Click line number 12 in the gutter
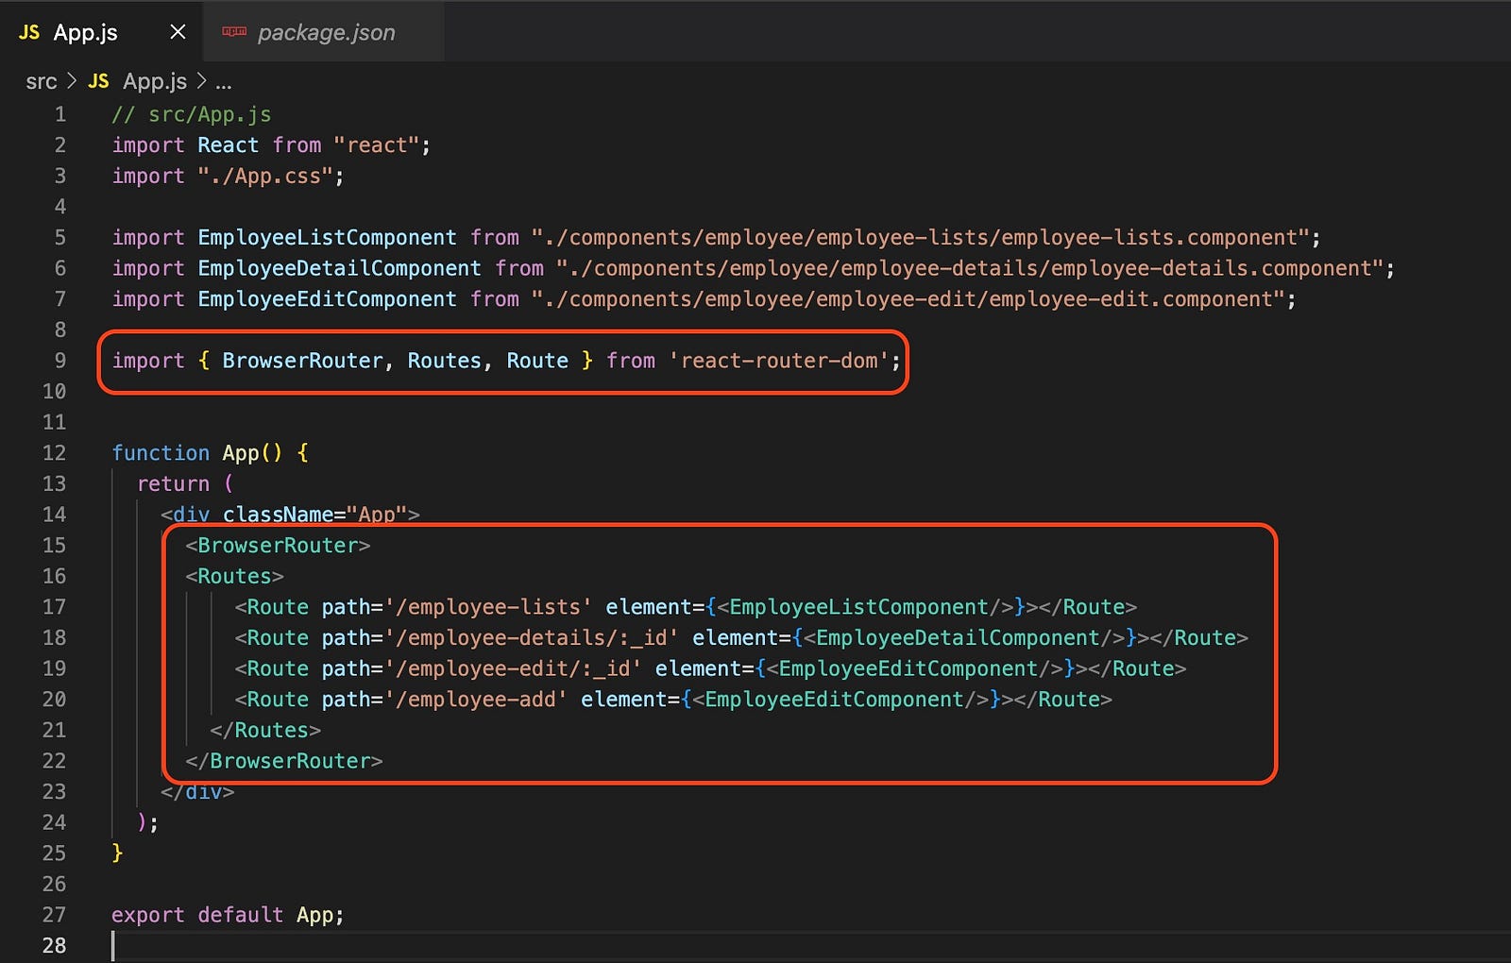The height and width of the screenshot is (963, 1511). (x=54, y=453)
